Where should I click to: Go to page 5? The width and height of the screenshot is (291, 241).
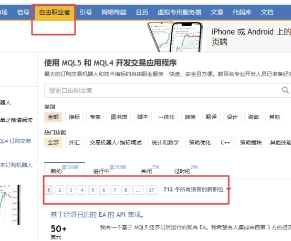pos(92,190)
